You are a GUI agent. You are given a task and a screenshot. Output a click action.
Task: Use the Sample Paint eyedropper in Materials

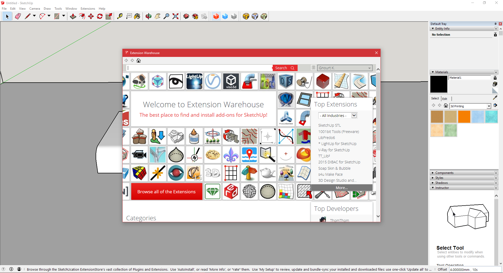[x=495, y=98]
